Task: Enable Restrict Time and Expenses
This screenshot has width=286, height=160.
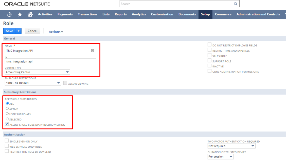Action: point(209,50)
